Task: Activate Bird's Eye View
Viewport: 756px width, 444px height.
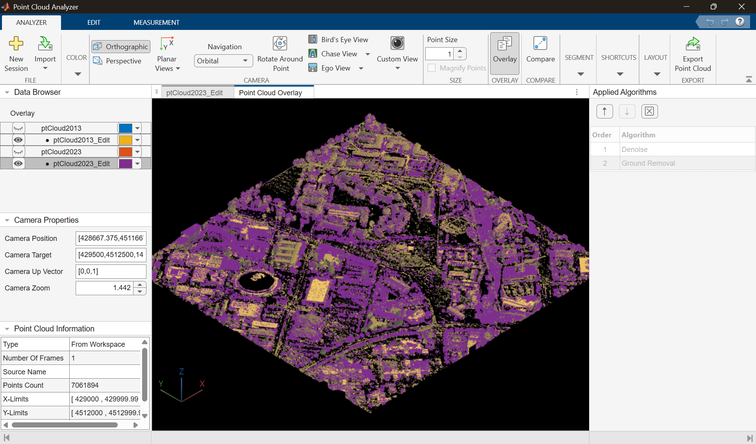Action: [339, 39]
